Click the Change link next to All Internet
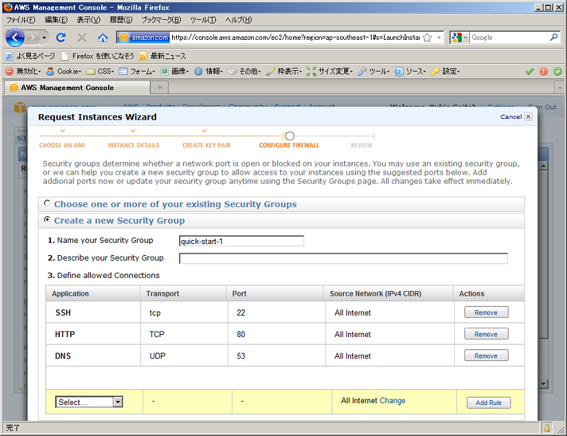The image size is (567, 436). click(392, 401)
